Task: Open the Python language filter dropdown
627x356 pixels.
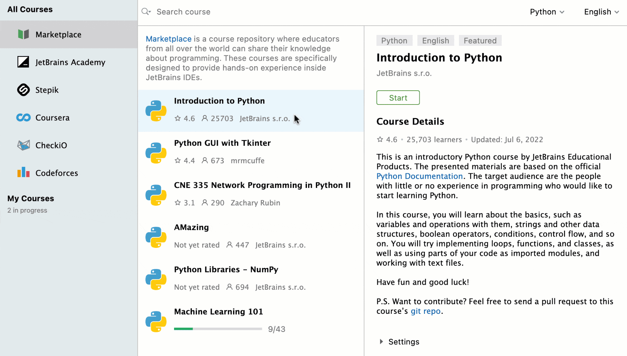Action: [547, 12]
